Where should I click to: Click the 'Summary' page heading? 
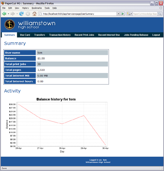(x=15, y=43)
